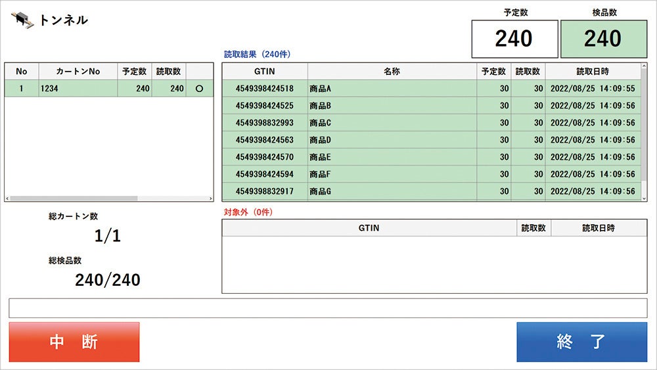Select GTIN 4549398424563 cell
Viewport: 657px width, 370px height.
point(265,140)
